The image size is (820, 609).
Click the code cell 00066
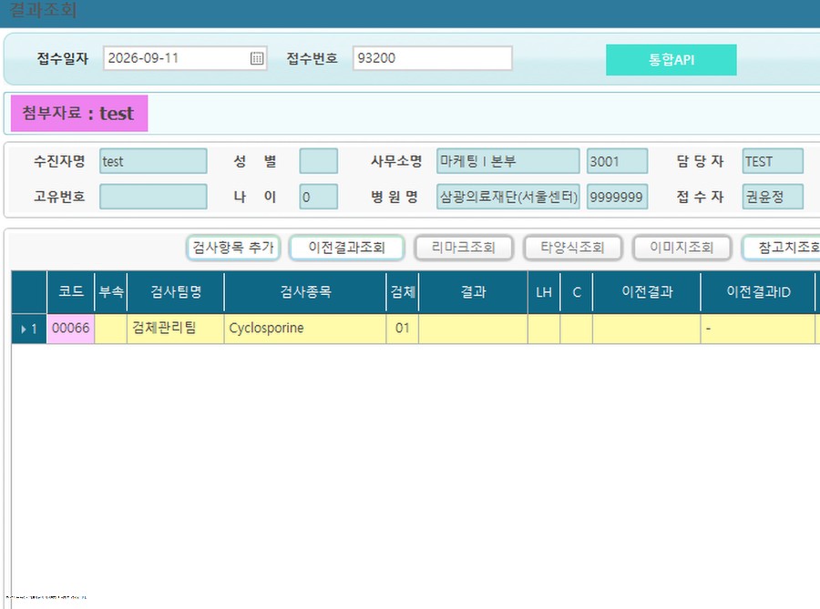(x=70, y=329)
